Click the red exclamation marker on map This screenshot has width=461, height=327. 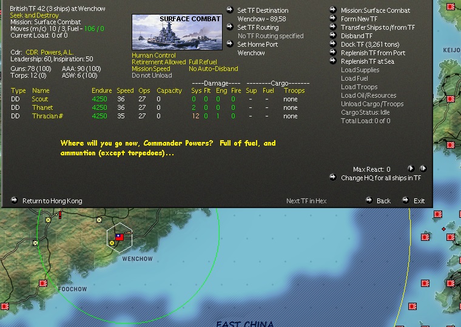click(x=60, y=215)
